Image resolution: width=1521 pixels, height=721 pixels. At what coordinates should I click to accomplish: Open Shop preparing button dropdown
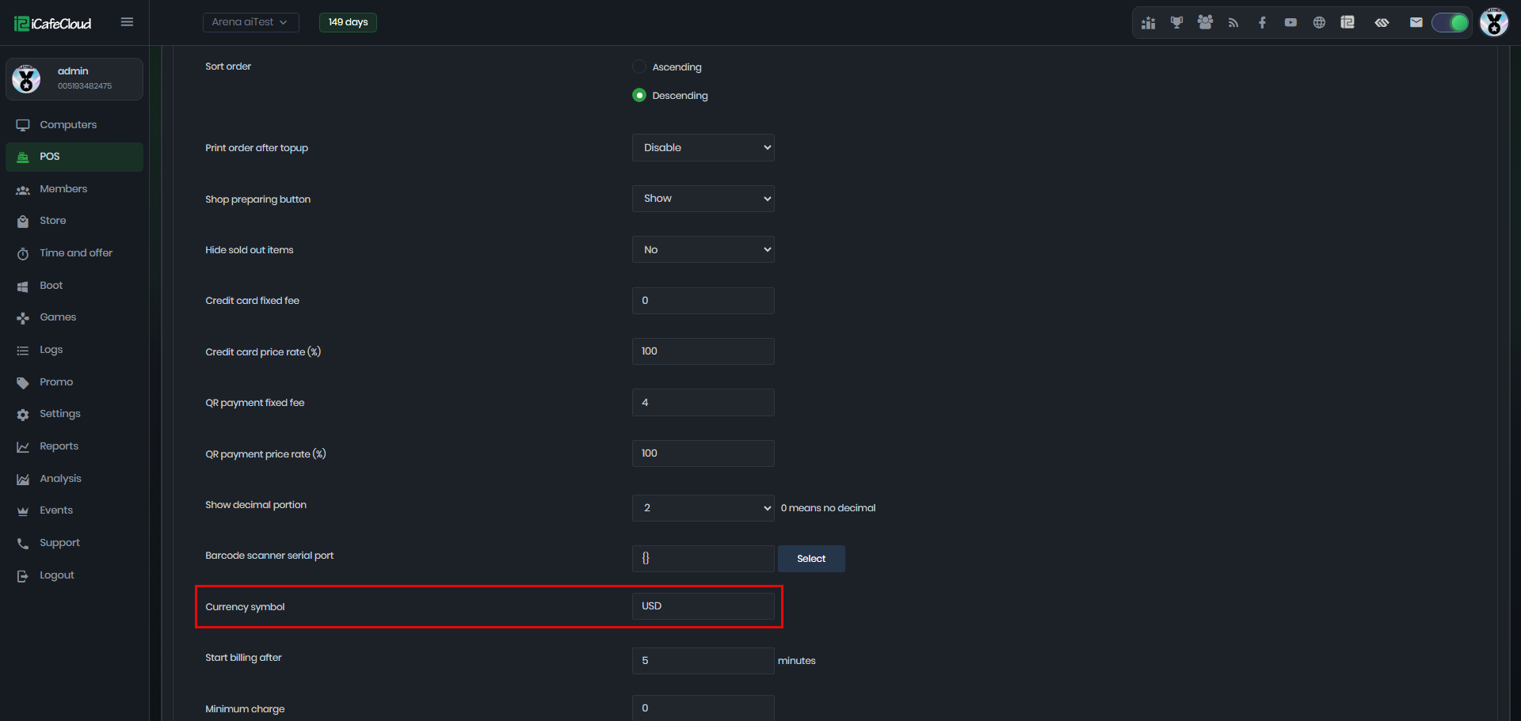coord(703,199)
